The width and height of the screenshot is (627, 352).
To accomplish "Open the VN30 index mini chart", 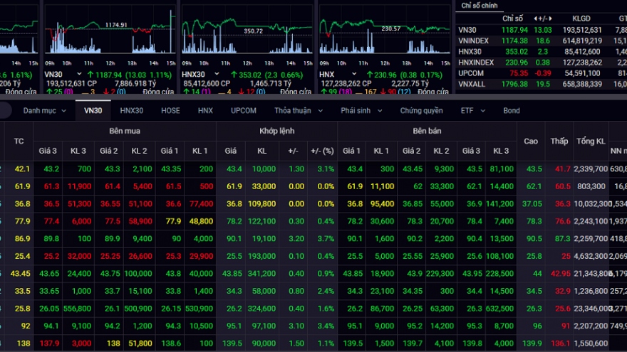I will point(109,32).
